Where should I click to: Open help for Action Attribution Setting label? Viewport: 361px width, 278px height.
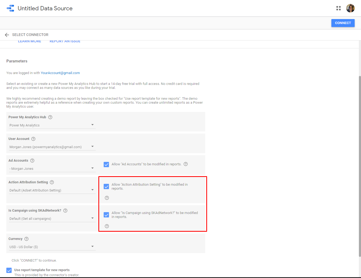(x=52, y=182)
